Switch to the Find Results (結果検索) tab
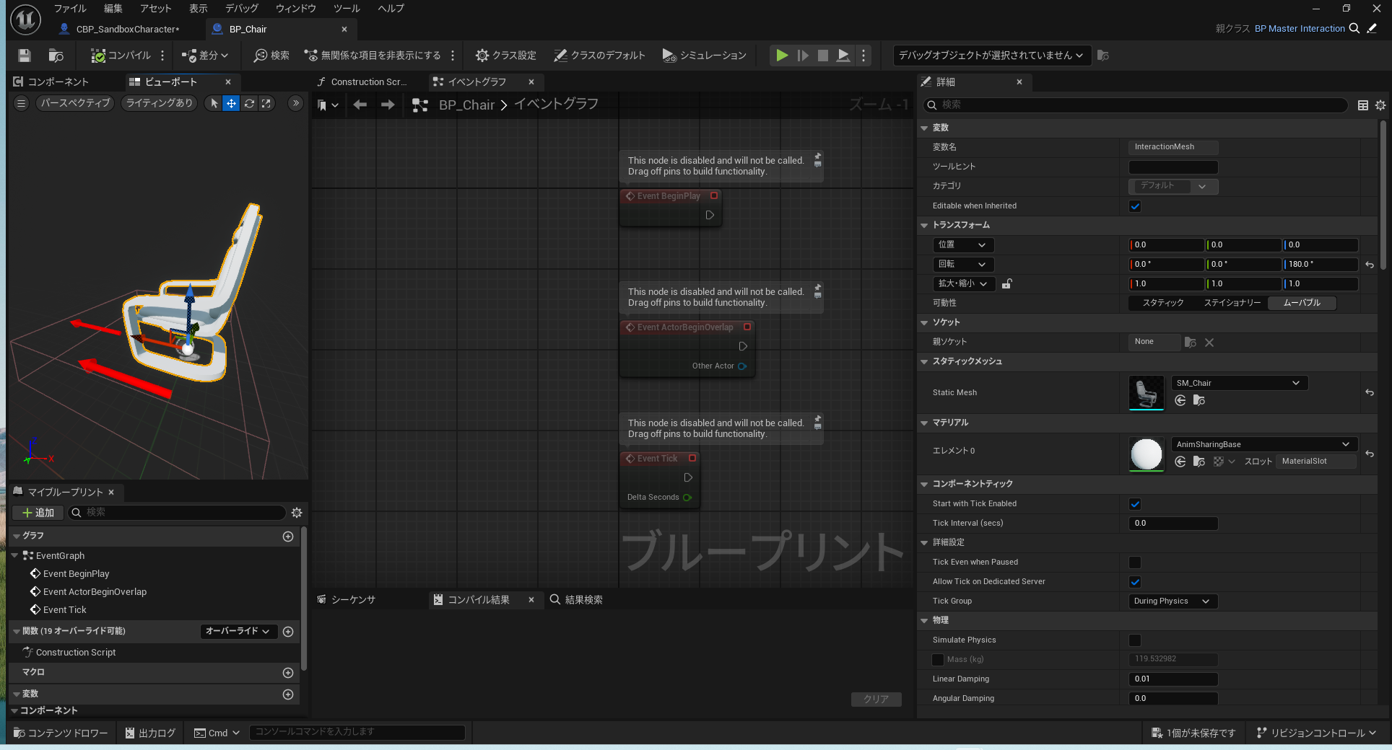The height and width of the screenshot is (750, 1392). click(577, 600)
